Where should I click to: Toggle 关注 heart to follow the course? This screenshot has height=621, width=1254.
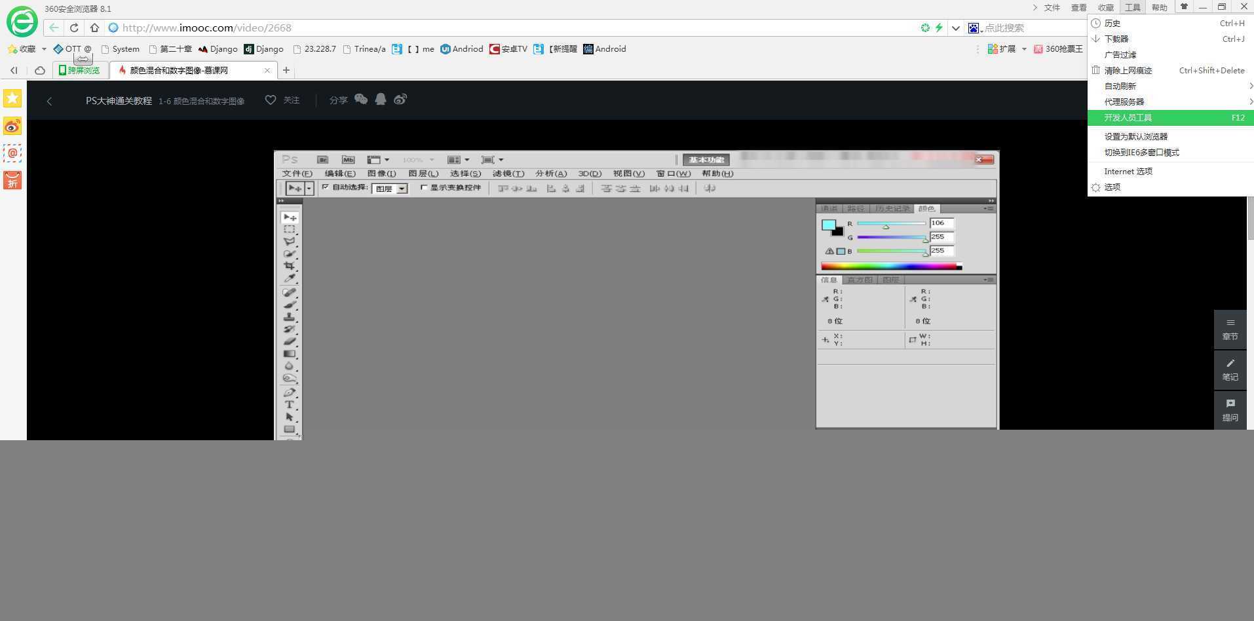click(x=271, y=100)
